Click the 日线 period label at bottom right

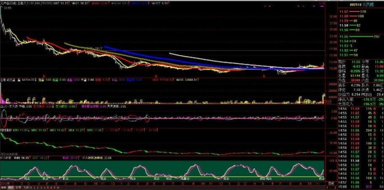[x=331, y=183]
